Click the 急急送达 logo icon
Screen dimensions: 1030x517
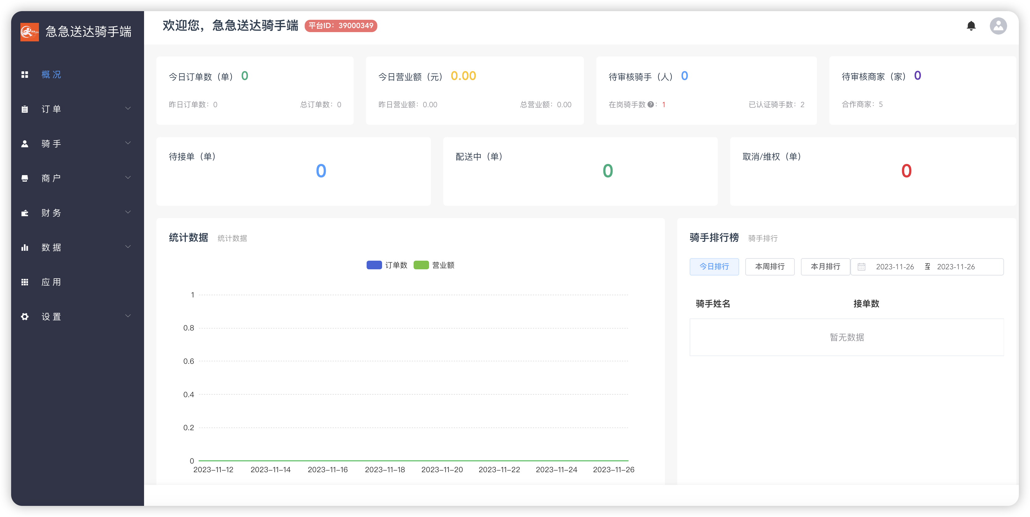[x=30, y=32]
